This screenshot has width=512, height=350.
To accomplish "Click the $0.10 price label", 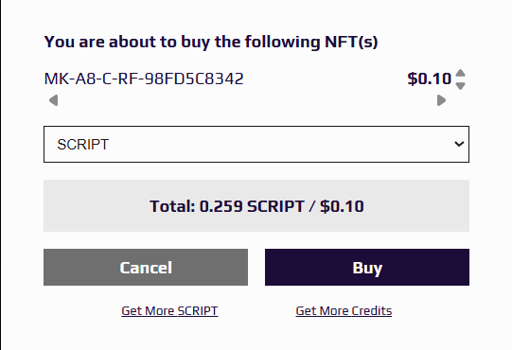I will click(x=430, y=79).
